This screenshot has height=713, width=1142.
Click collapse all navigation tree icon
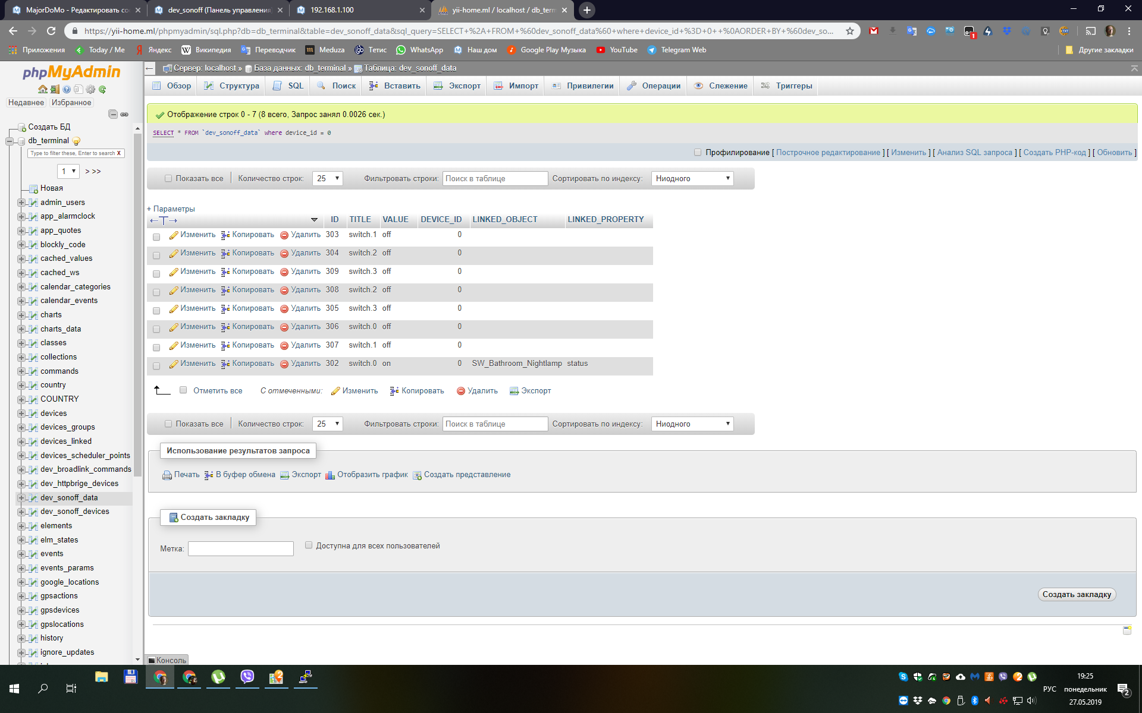pyautogui.click(x=113, y=114)
